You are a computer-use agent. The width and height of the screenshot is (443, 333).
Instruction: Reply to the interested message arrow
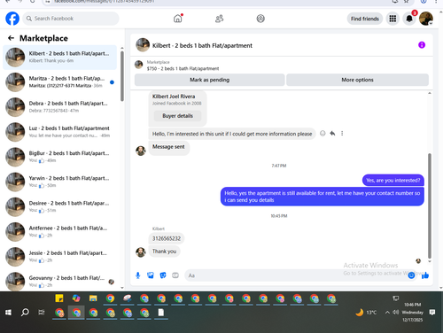click(332, 134)
